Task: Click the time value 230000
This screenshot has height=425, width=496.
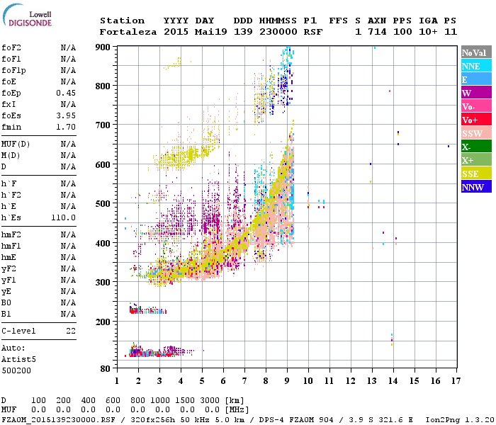Action: [278, 32]
